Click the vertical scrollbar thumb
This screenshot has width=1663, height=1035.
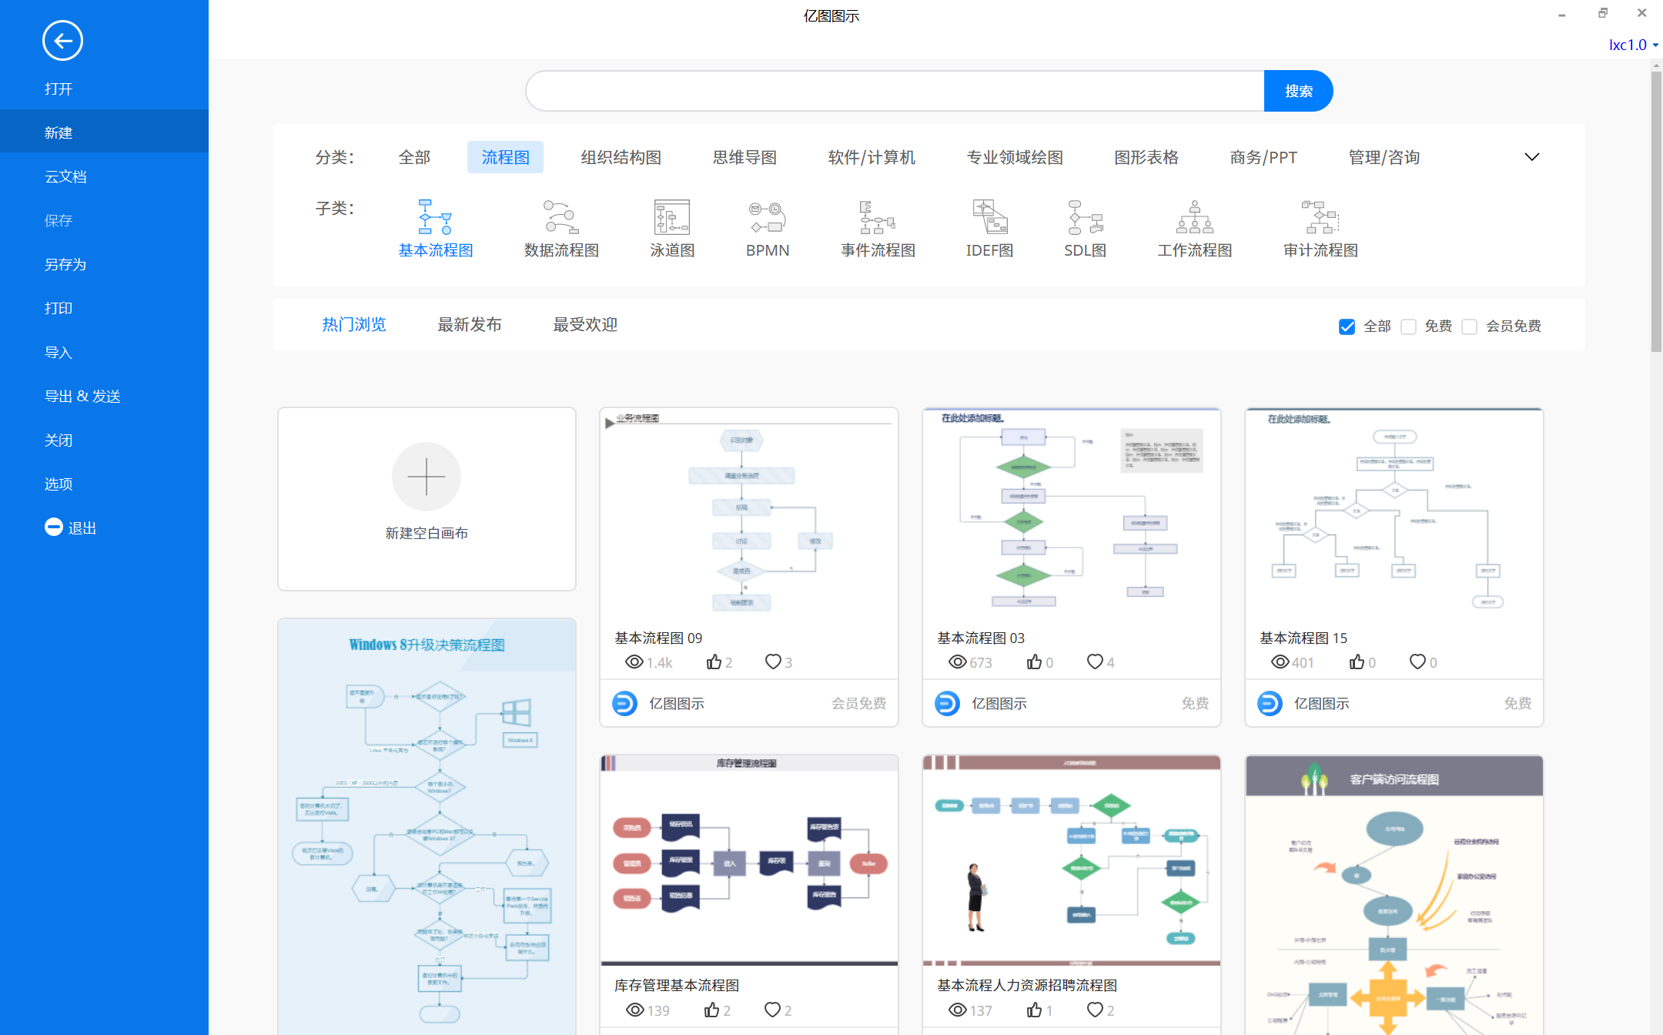pos(1656,211)
